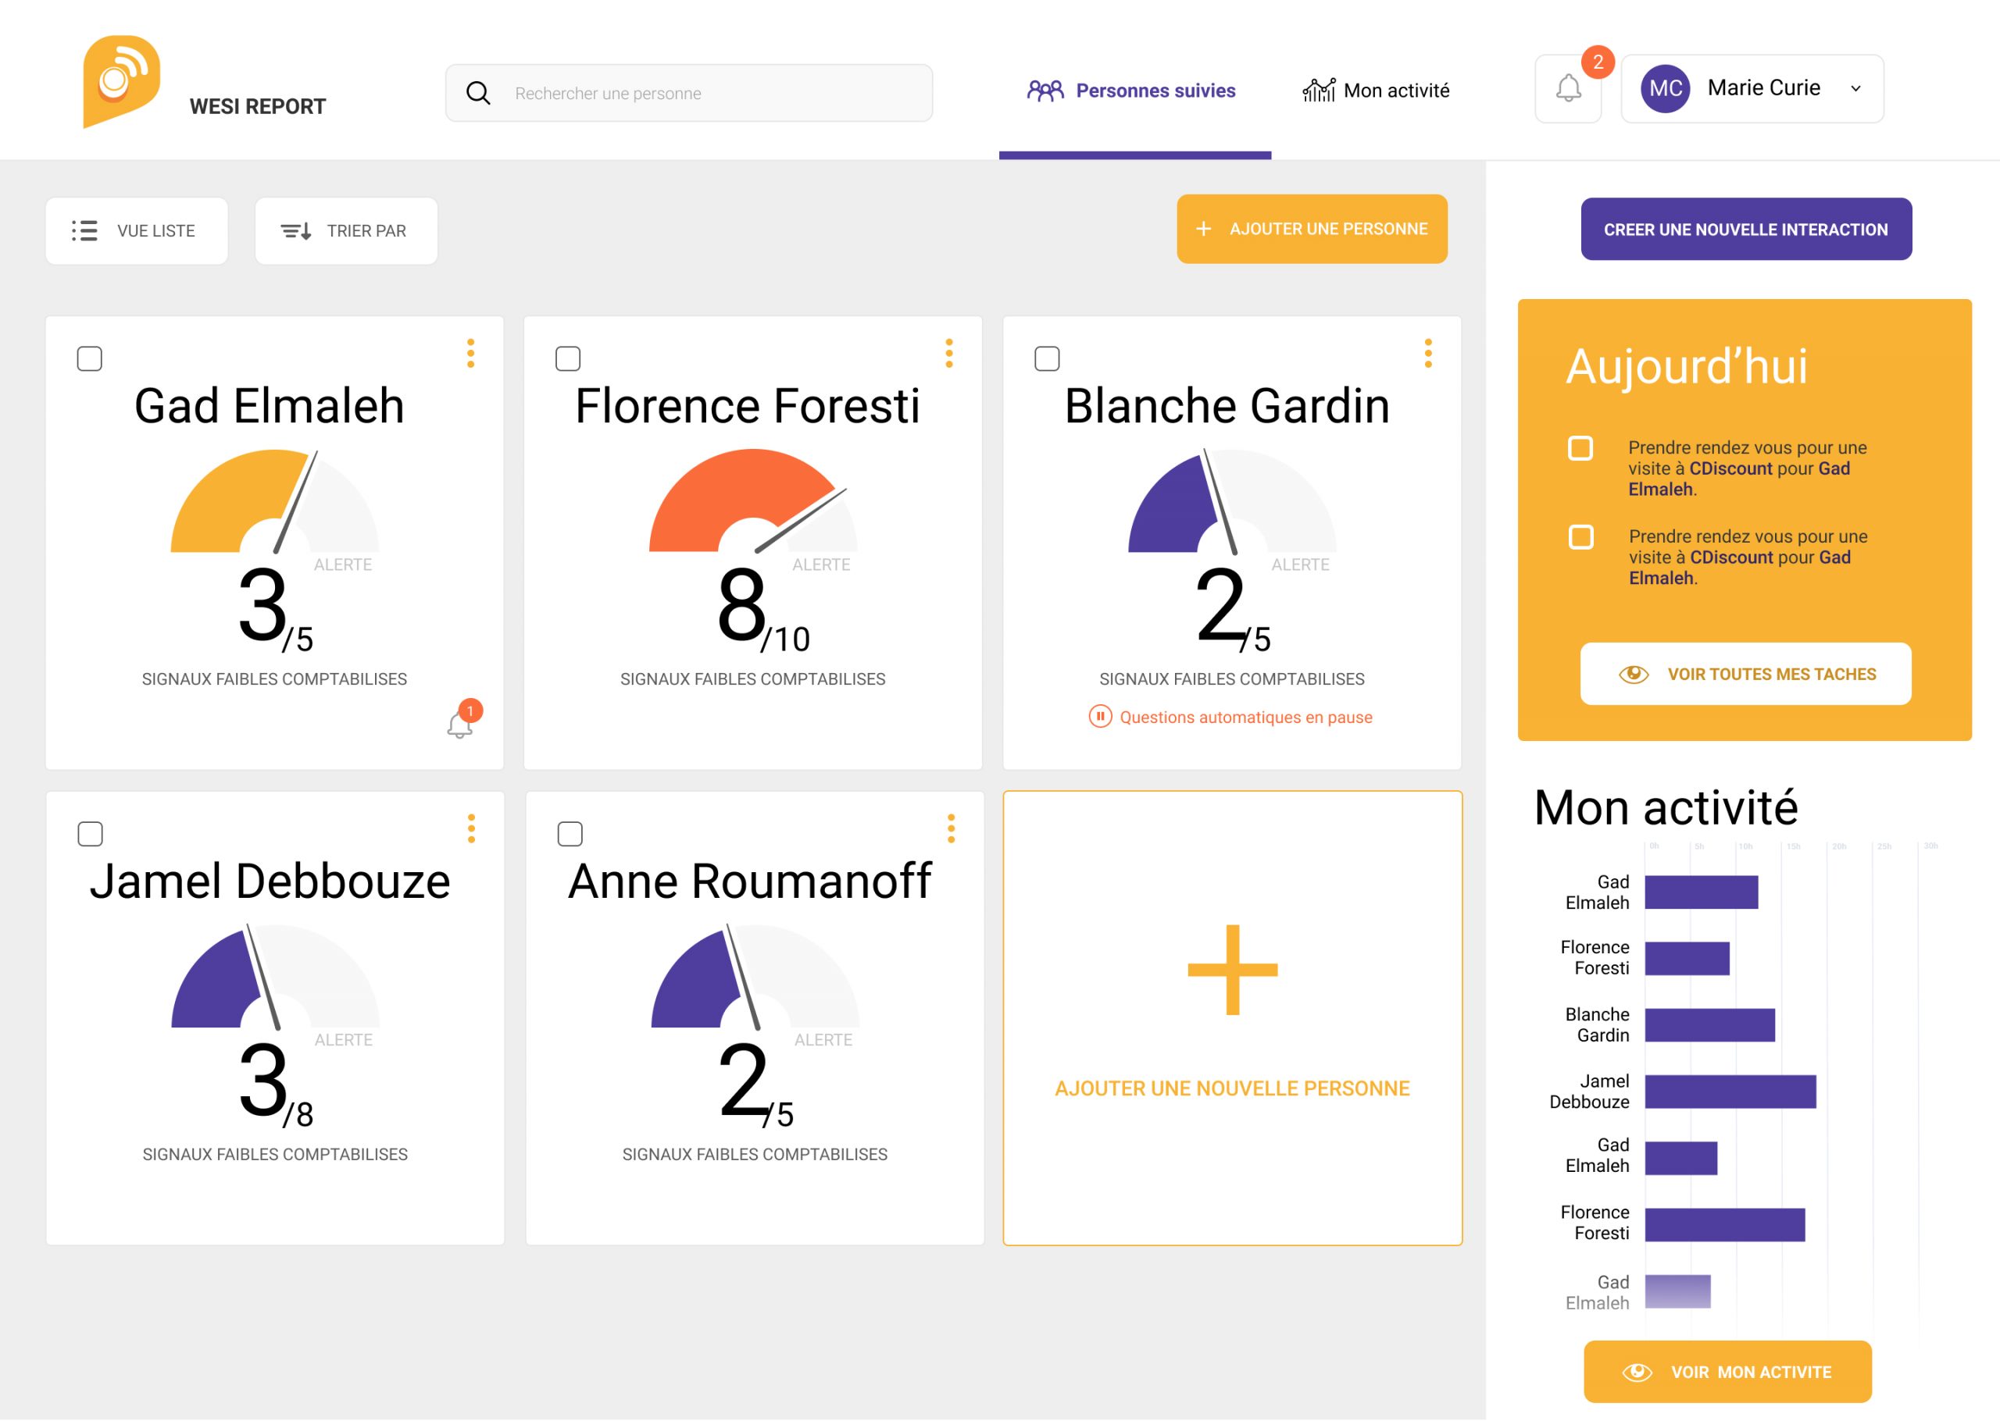Click Jamel Debbouze's activity bar in chart

1730,1092
